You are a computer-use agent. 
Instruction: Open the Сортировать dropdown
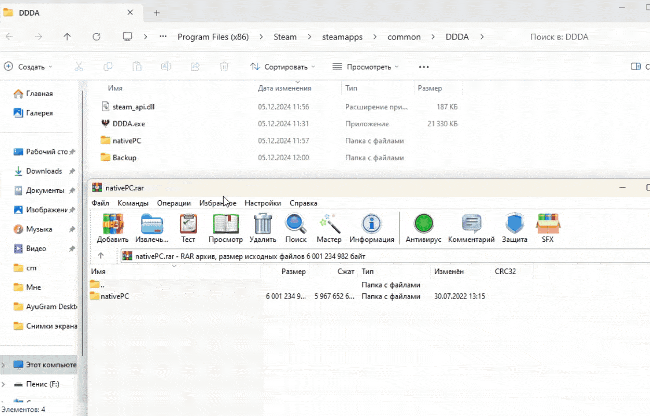(x=283, y=67)
